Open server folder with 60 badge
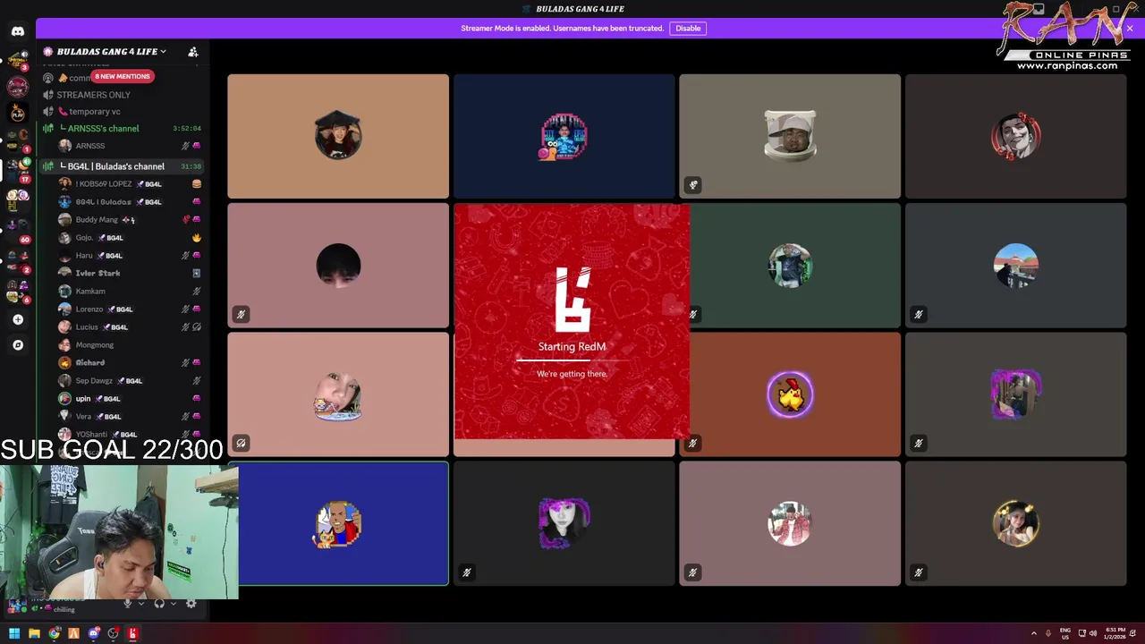 click(16, 228)
